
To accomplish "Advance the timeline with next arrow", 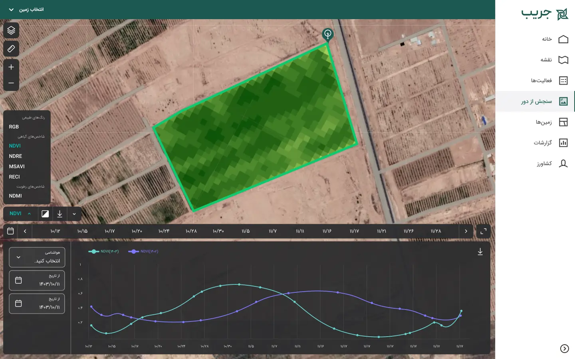I will 466,231.
